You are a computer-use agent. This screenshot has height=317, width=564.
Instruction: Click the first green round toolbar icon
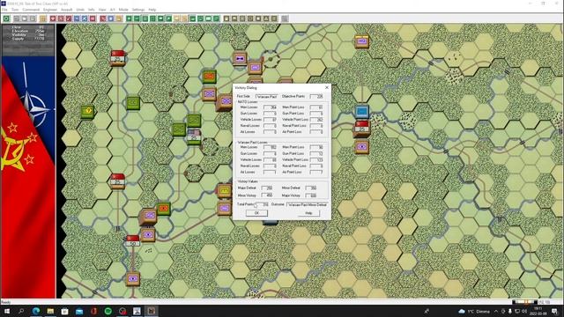[6, 18]
